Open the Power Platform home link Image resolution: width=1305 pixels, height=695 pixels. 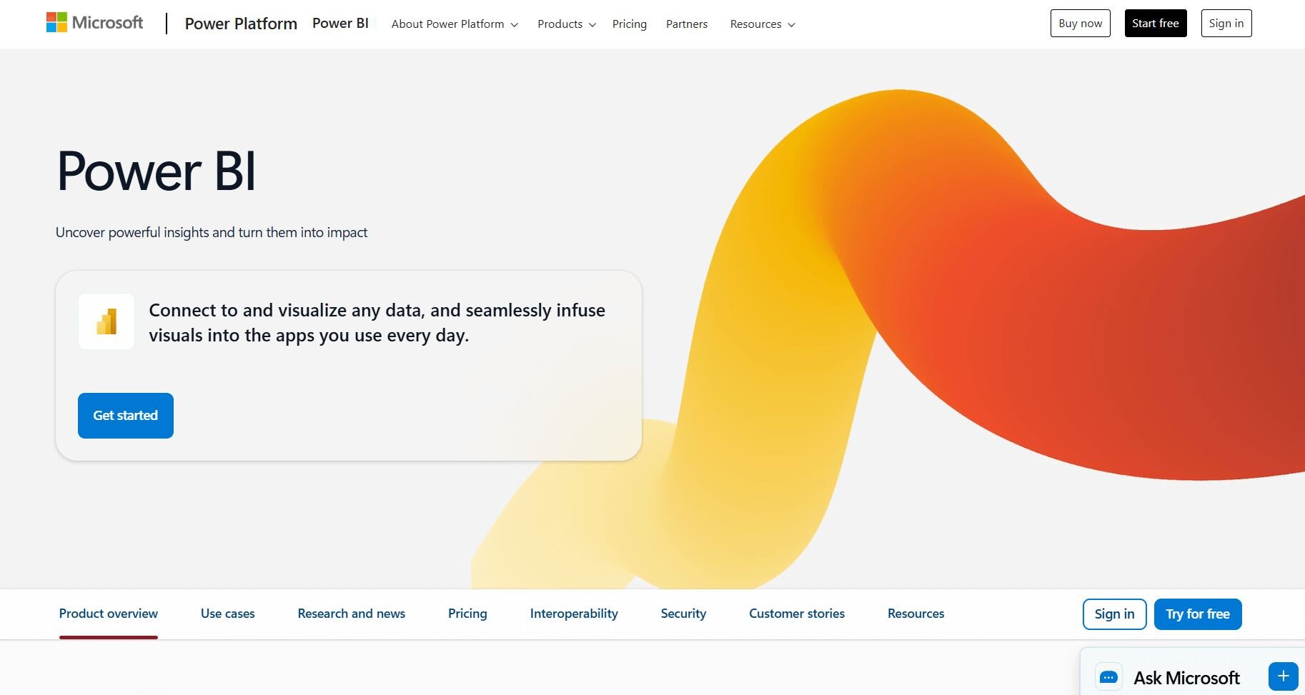pyautogui.click(x=241, y=24)
